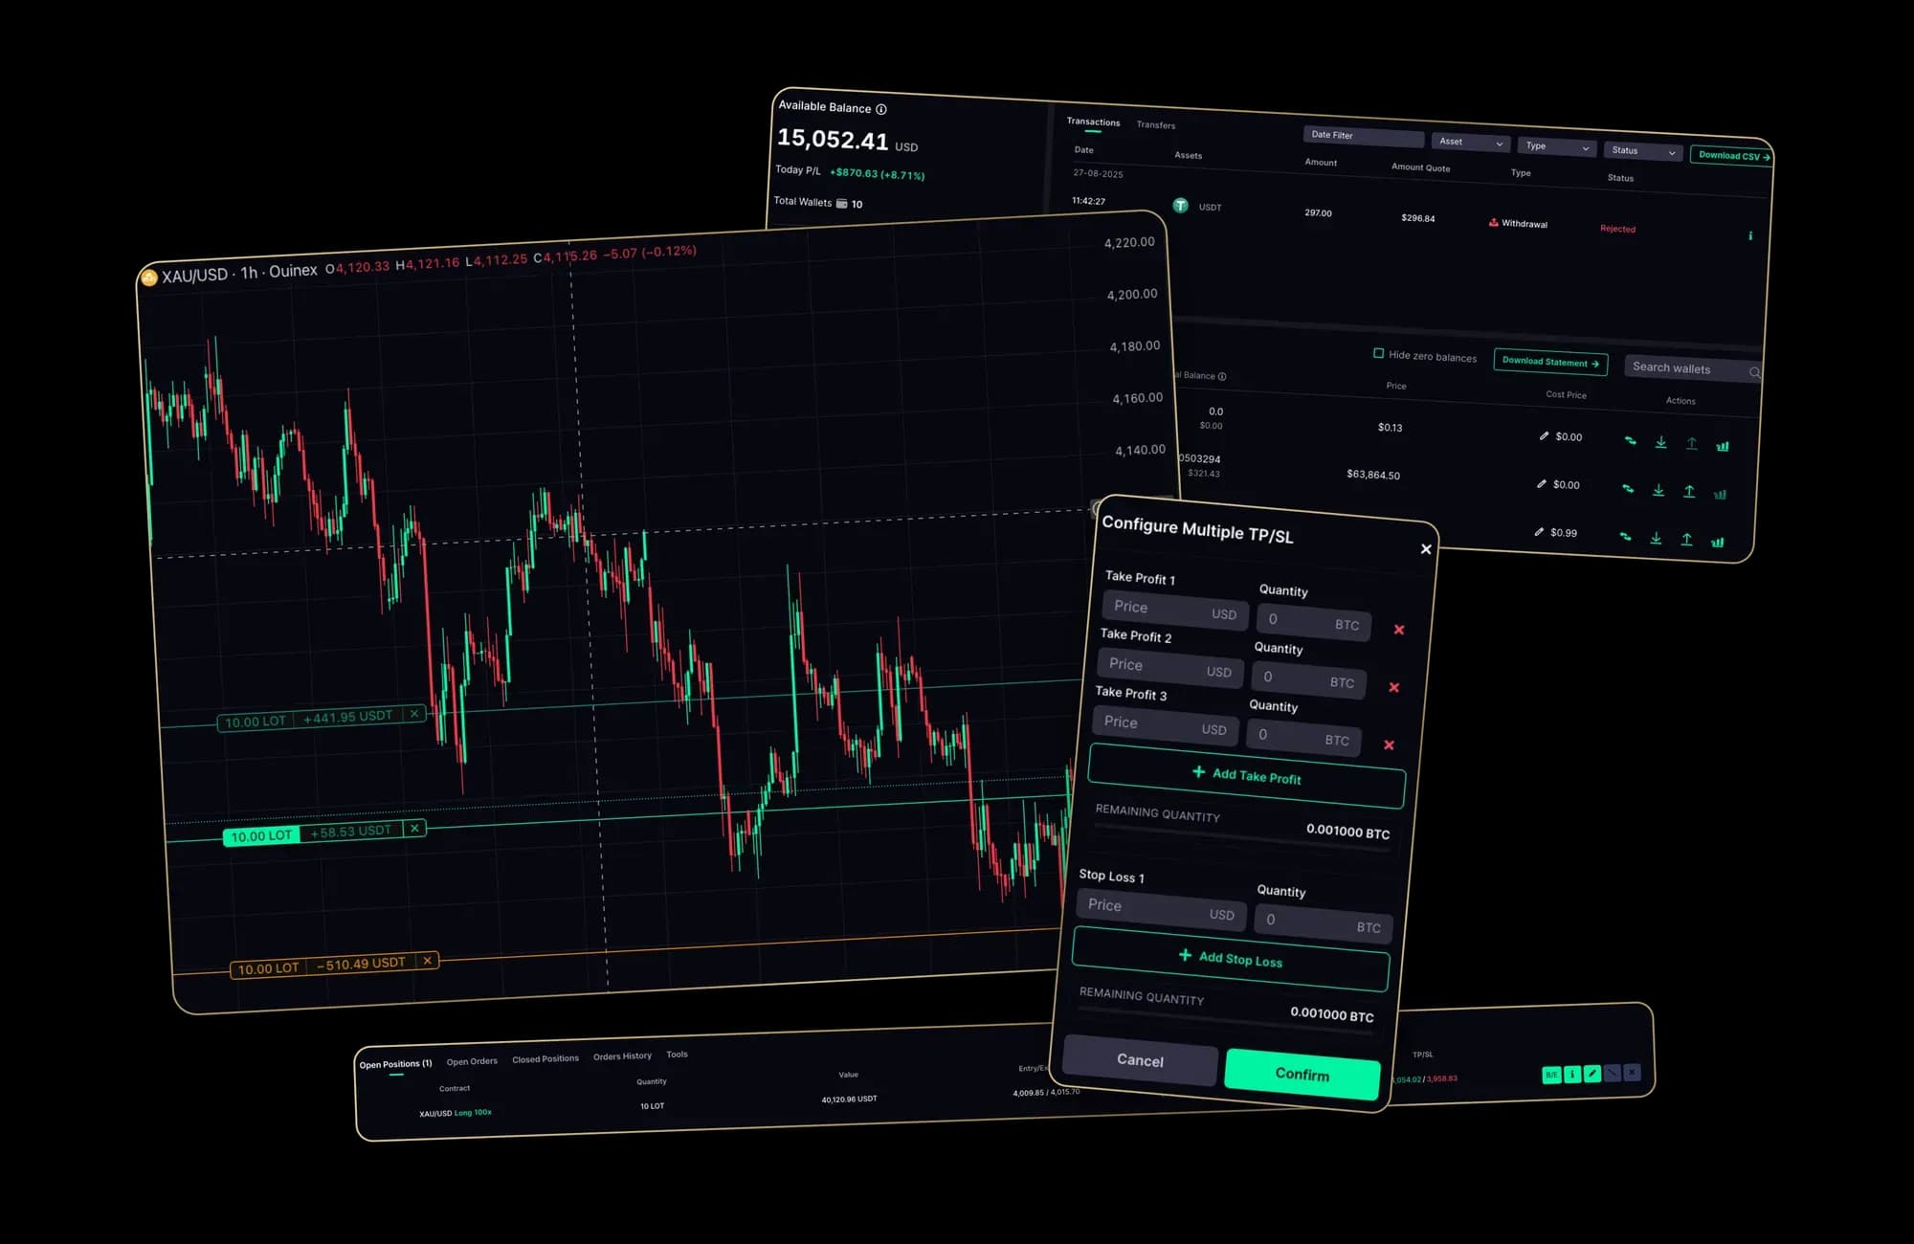1914x1244 pixels.
Task: Click the Rejected status text
Action: tap(1617, 229)
